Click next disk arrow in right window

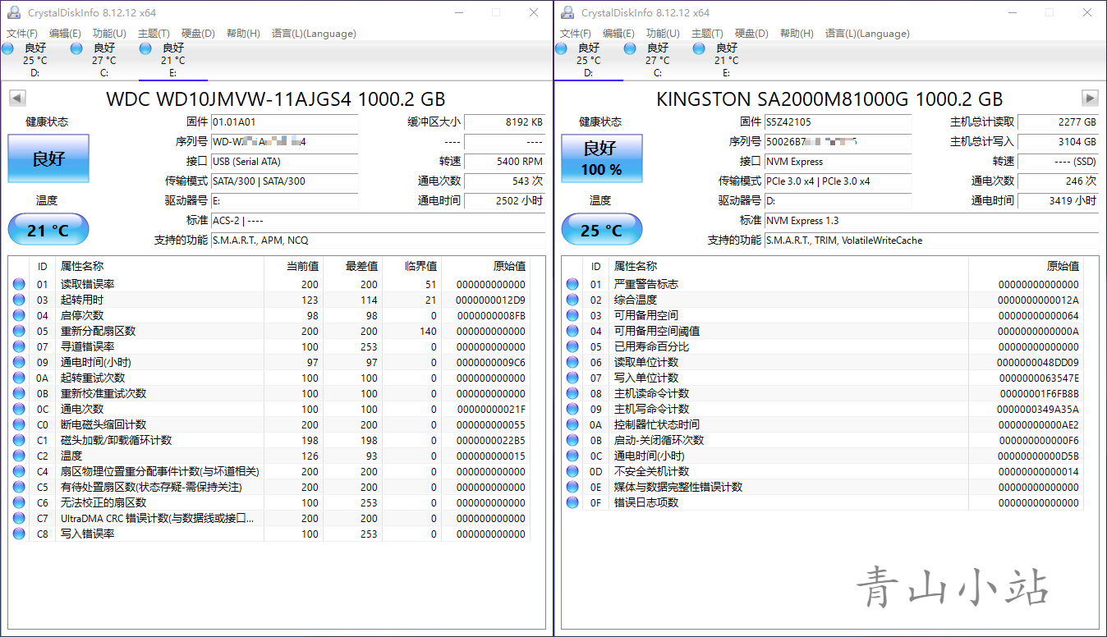tap(1090, 99)
